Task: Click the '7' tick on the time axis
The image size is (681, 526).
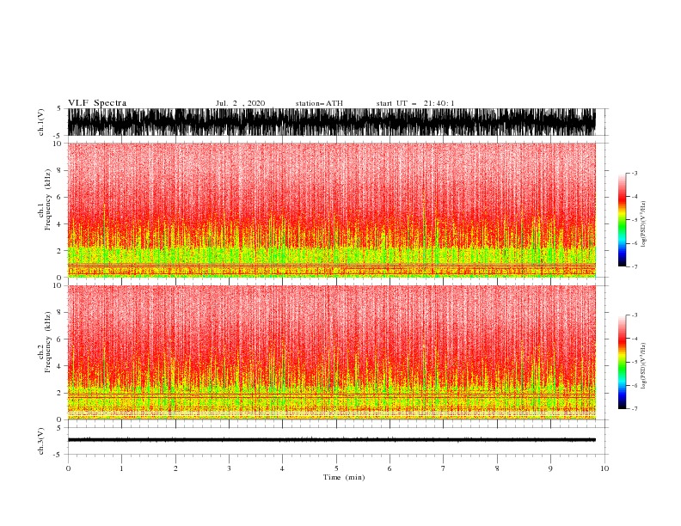Action: 444,468
